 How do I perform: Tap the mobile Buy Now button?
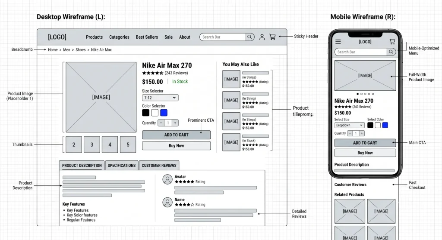click(365, 153)
